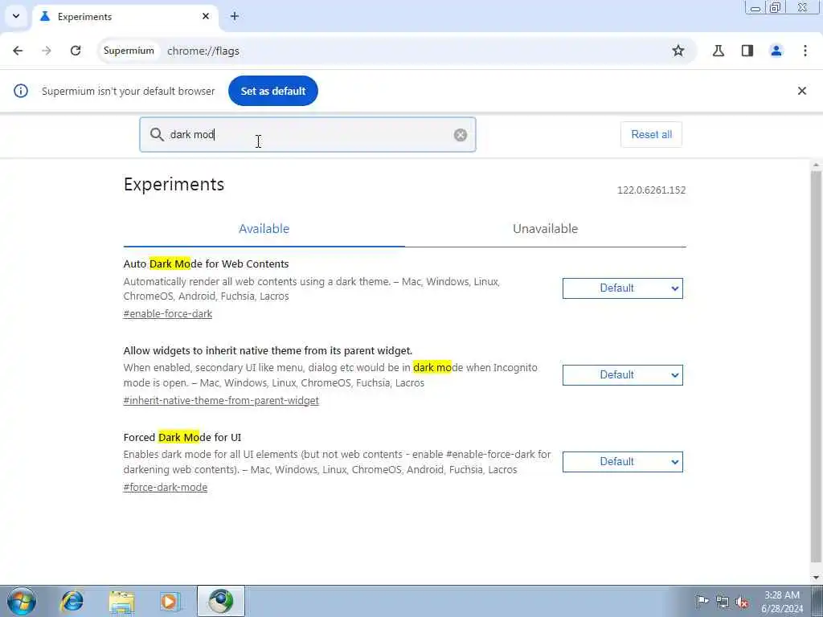Open Windows Explorer from the taskbar

pyautogui.click(x=122, y=601)
